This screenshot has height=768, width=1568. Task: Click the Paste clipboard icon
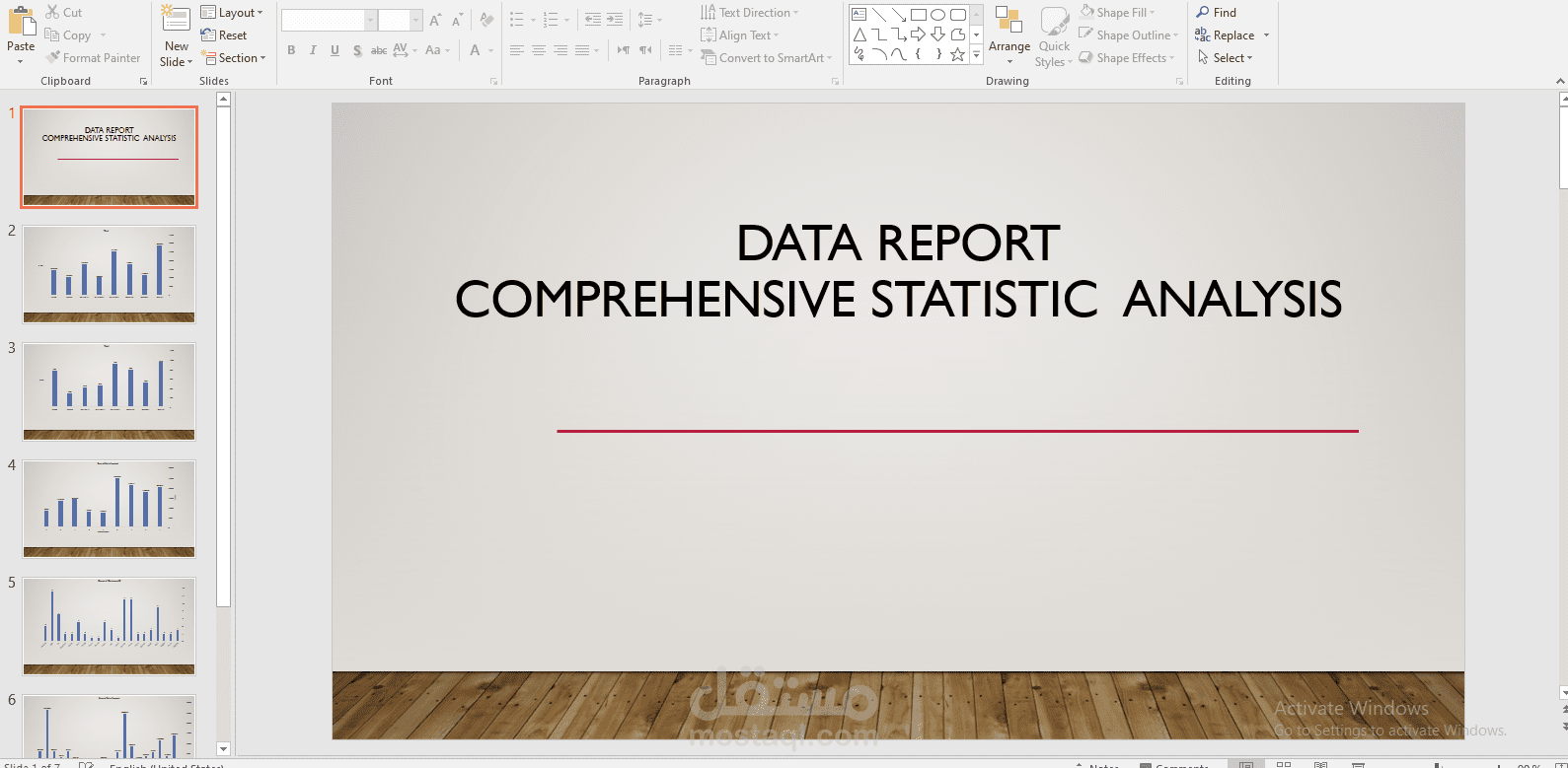coord(21,24)
